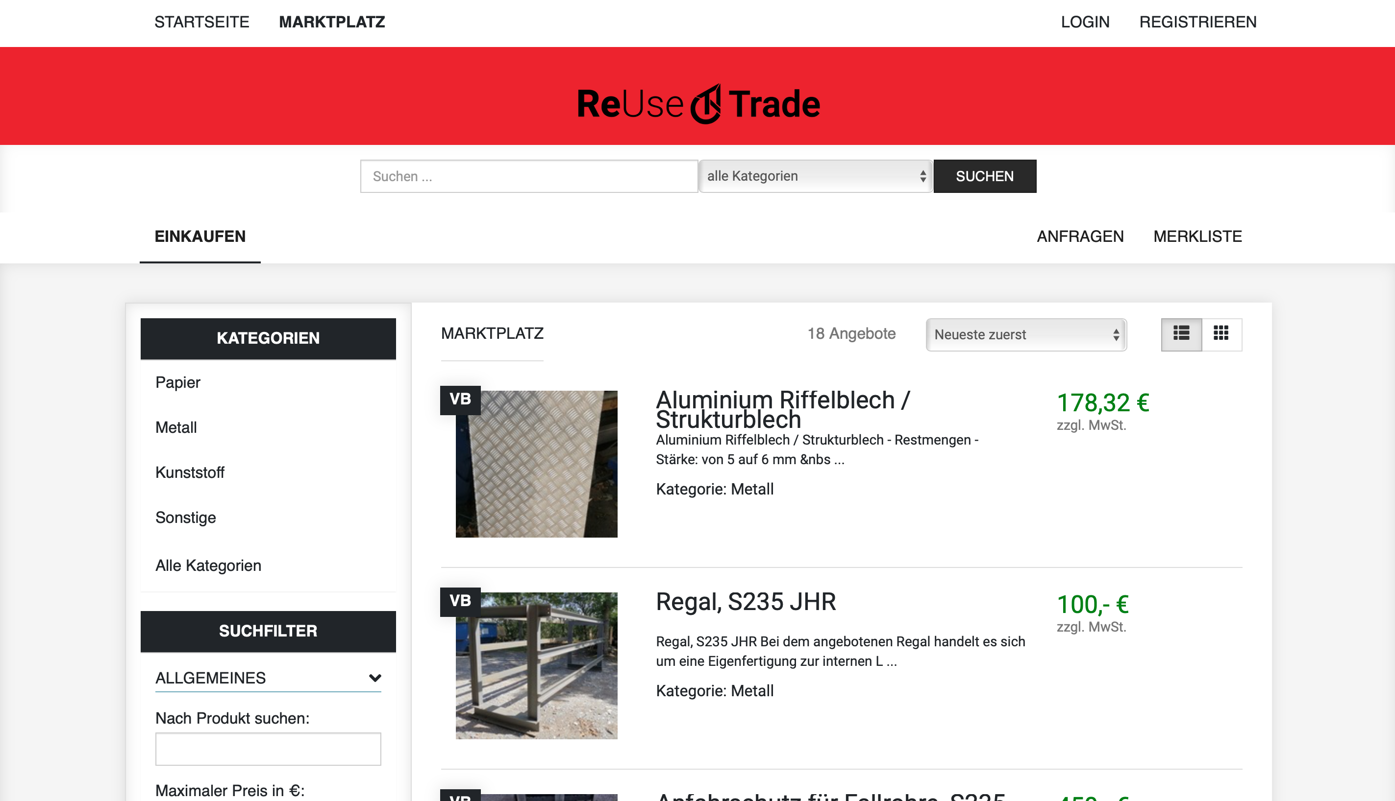Viewport: 1395px width, 801px height.
Task: Open the Aluminium Riffelblech thumbnail image
Action: (x=536, y=464)
